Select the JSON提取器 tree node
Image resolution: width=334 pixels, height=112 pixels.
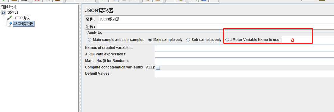(x=24, y=24)
